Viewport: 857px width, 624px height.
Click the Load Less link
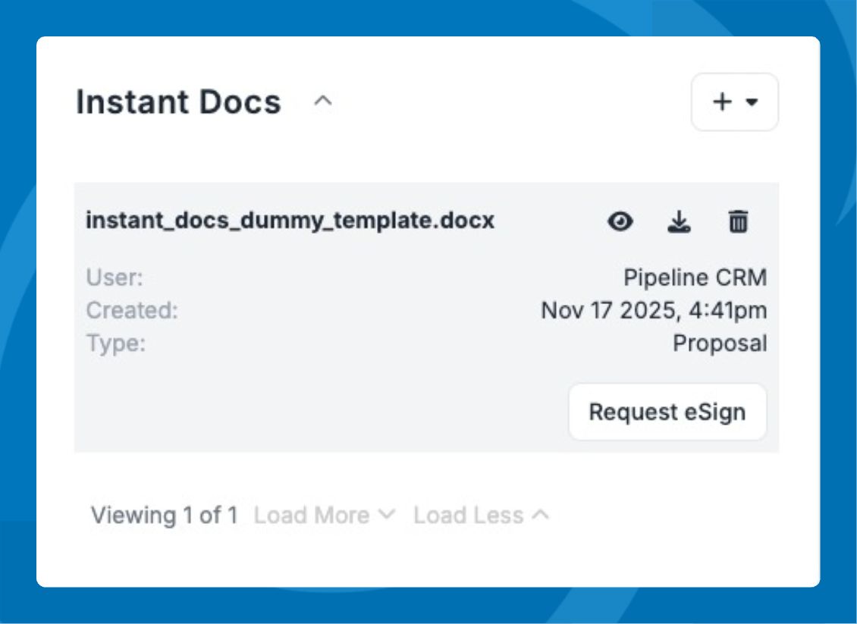(x=468, y=516)
